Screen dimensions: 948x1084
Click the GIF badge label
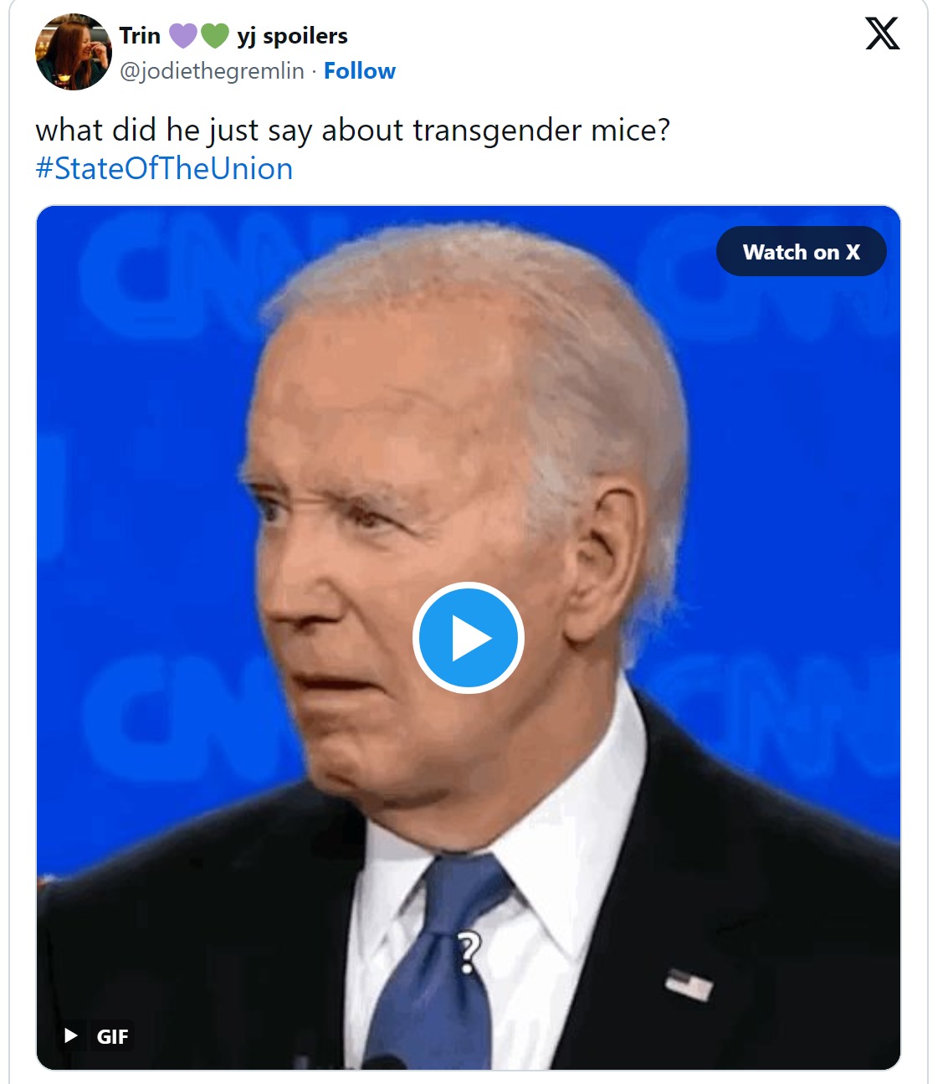(112, 1036)
